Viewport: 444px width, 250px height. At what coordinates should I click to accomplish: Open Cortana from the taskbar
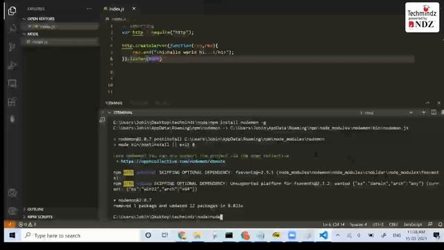tap(148, 235)
